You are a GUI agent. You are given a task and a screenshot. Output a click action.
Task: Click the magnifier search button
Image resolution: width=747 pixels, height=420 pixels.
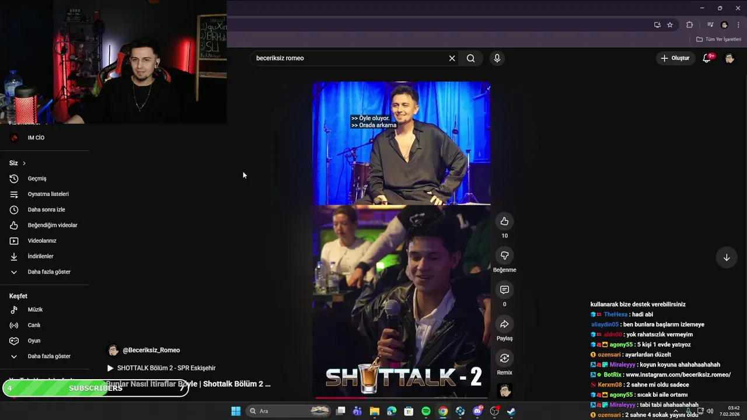[470, 58]
